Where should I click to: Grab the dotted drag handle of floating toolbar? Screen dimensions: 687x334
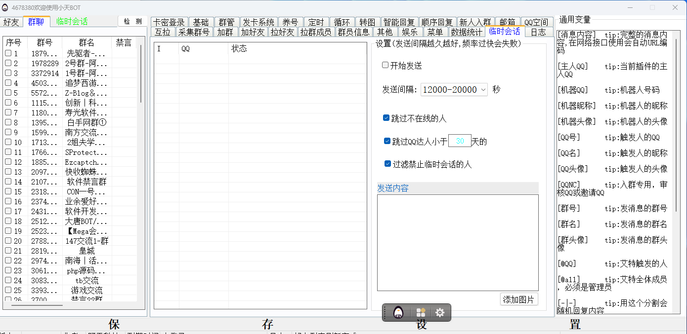click(x=385, y=312)
